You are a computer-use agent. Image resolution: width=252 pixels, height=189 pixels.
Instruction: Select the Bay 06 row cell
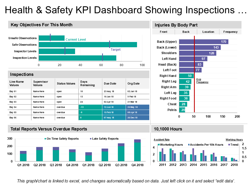pos(20,118)
